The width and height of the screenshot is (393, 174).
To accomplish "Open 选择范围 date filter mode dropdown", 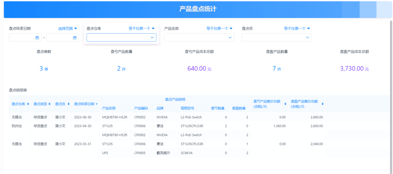I will (67, 29).
